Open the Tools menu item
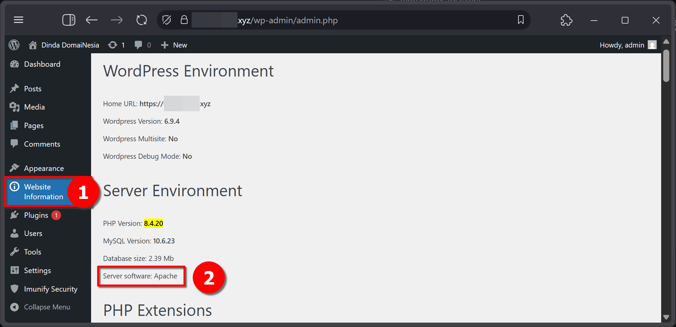This screenshot has height=327, width=676. point(33,252)
